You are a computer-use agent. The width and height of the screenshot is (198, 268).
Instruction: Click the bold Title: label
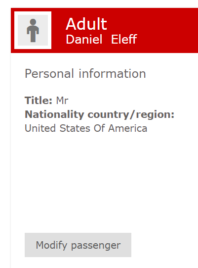39,101
